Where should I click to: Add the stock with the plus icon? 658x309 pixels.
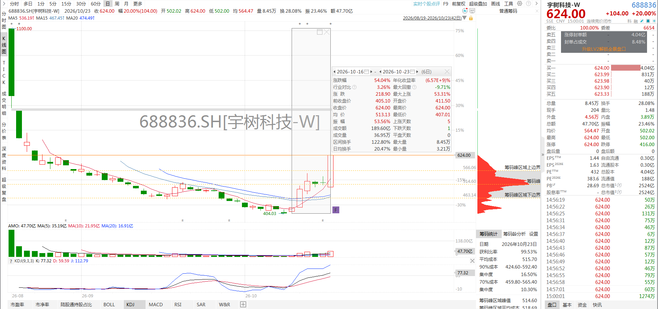coord(654,21)
